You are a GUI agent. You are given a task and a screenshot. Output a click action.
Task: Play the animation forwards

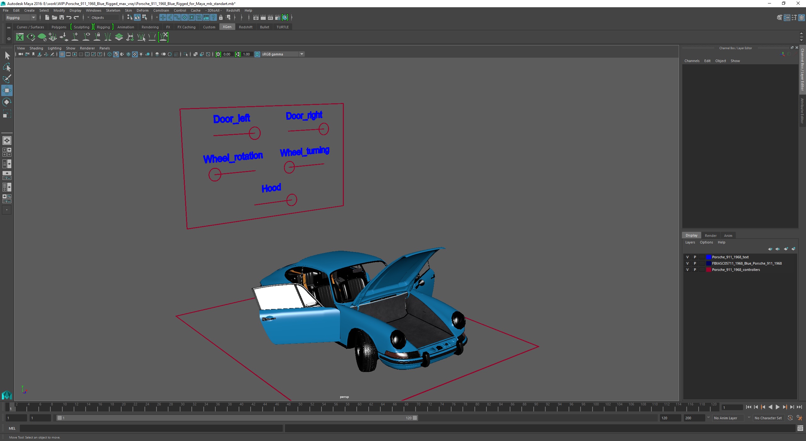[778, 407]
